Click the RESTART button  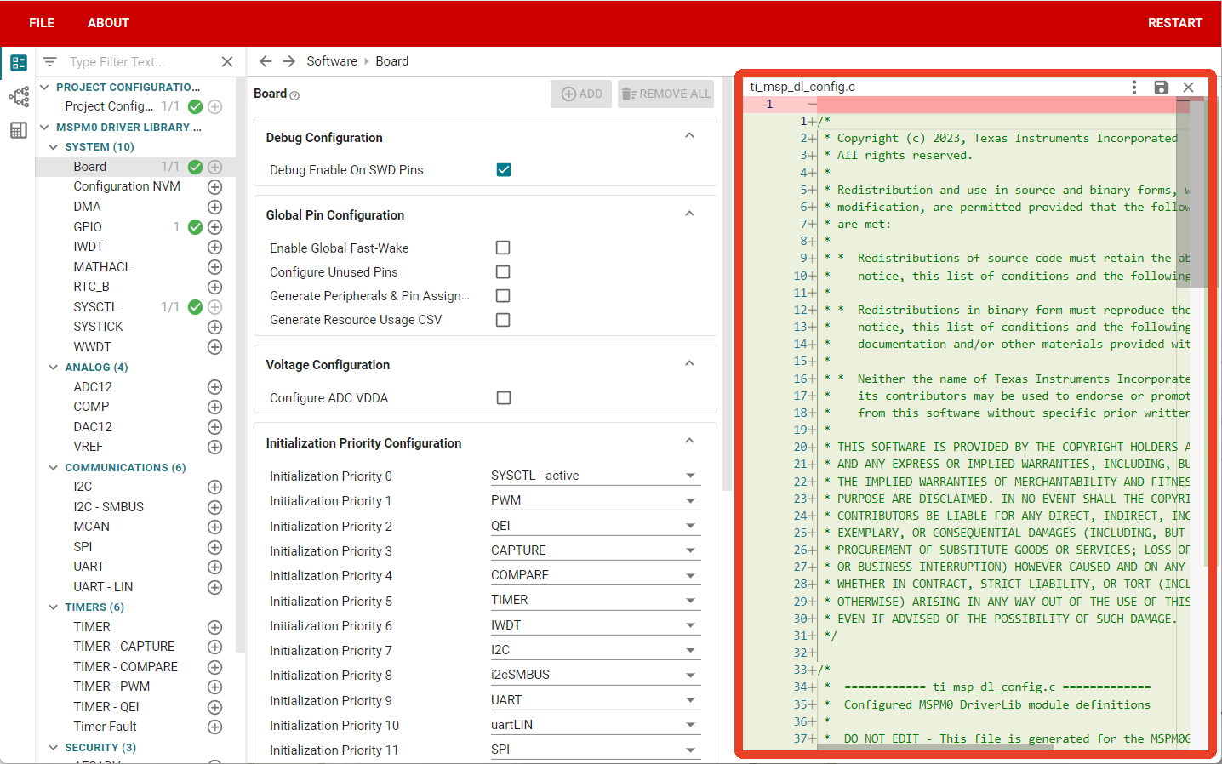pyautogui.click(x=1174, y=23)
